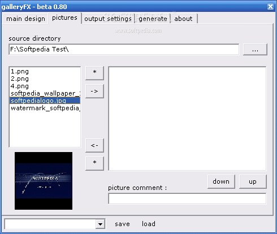The width and height of the screenshot is (277, 234).
Task: Click the selected pictures list box
Action: [x=187, y=119]
